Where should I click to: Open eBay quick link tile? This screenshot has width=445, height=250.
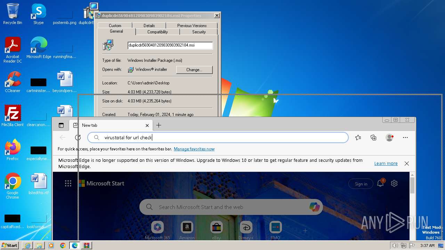click(x=217, y=231)
